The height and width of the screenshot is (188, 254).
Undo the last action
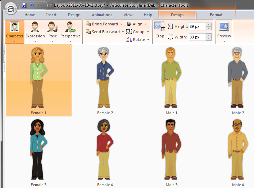tap(32, 5)
